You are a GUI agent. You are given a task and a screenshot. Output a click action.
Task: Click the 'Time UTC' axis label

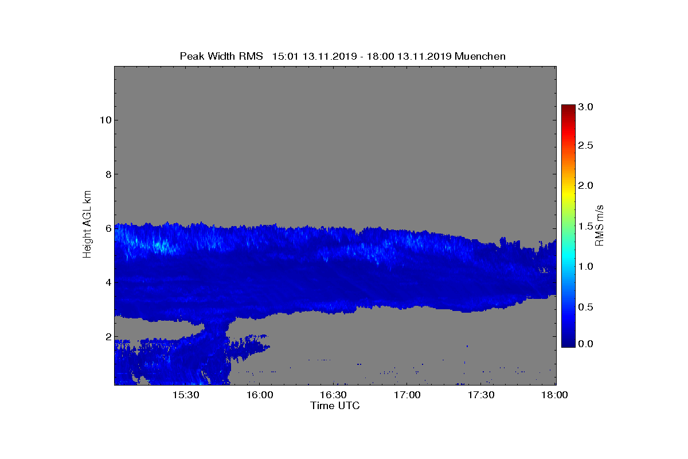click(x=335, y=406)
